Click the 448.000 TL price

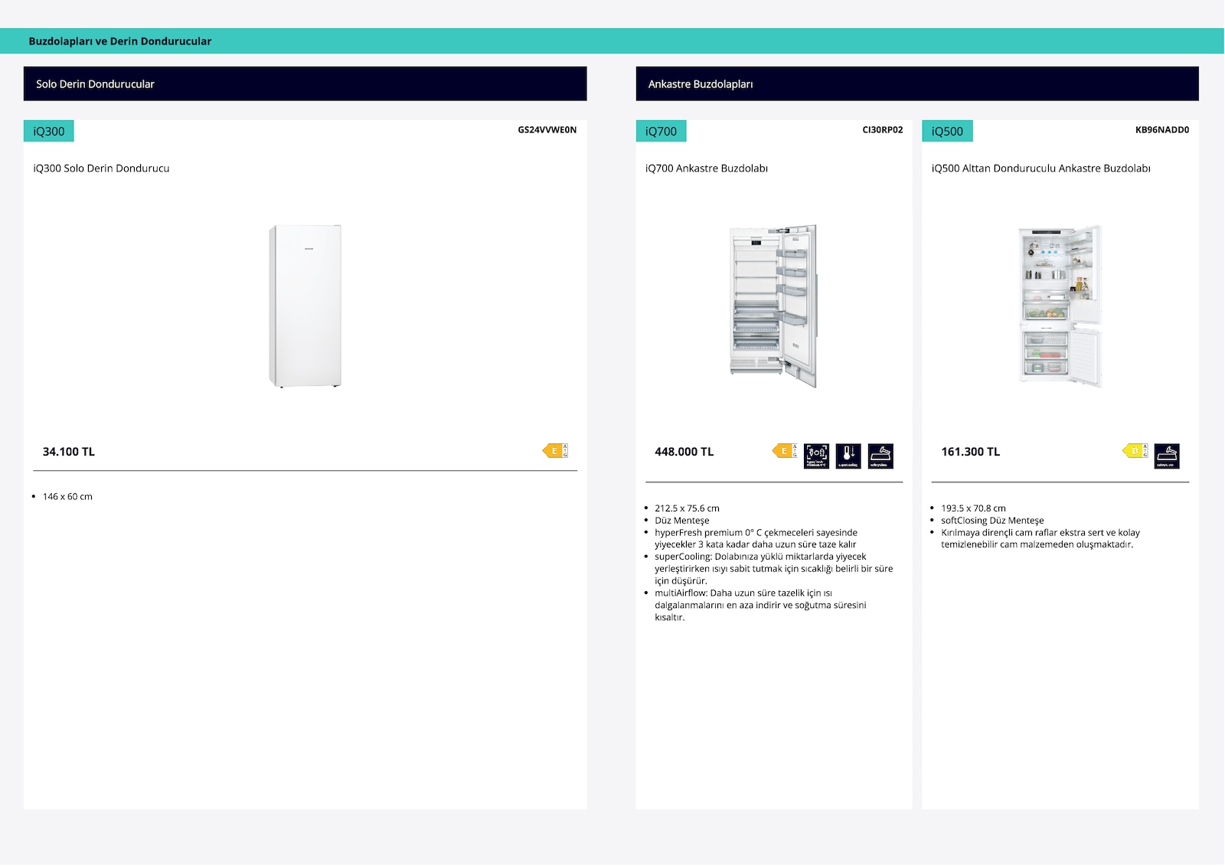coord(684,452)
